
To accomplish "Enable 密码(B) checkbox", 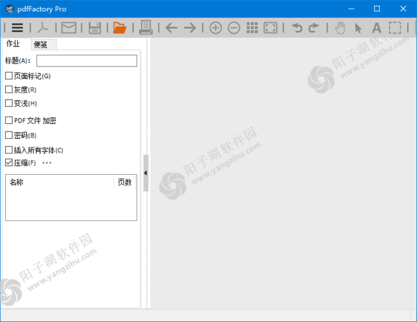I will point(8,135).
